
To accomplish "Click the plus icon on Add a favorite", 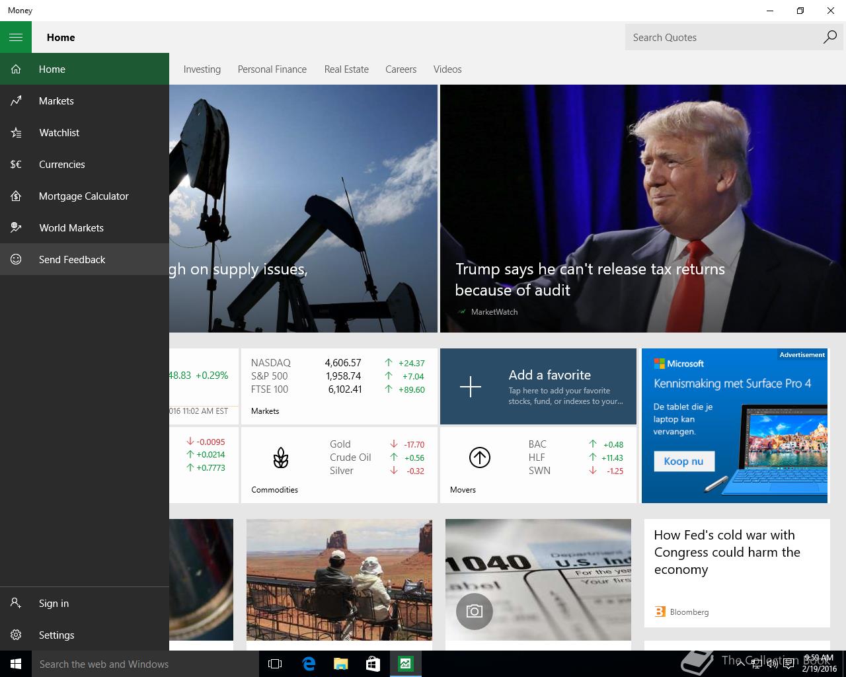I will click(471, 386).
